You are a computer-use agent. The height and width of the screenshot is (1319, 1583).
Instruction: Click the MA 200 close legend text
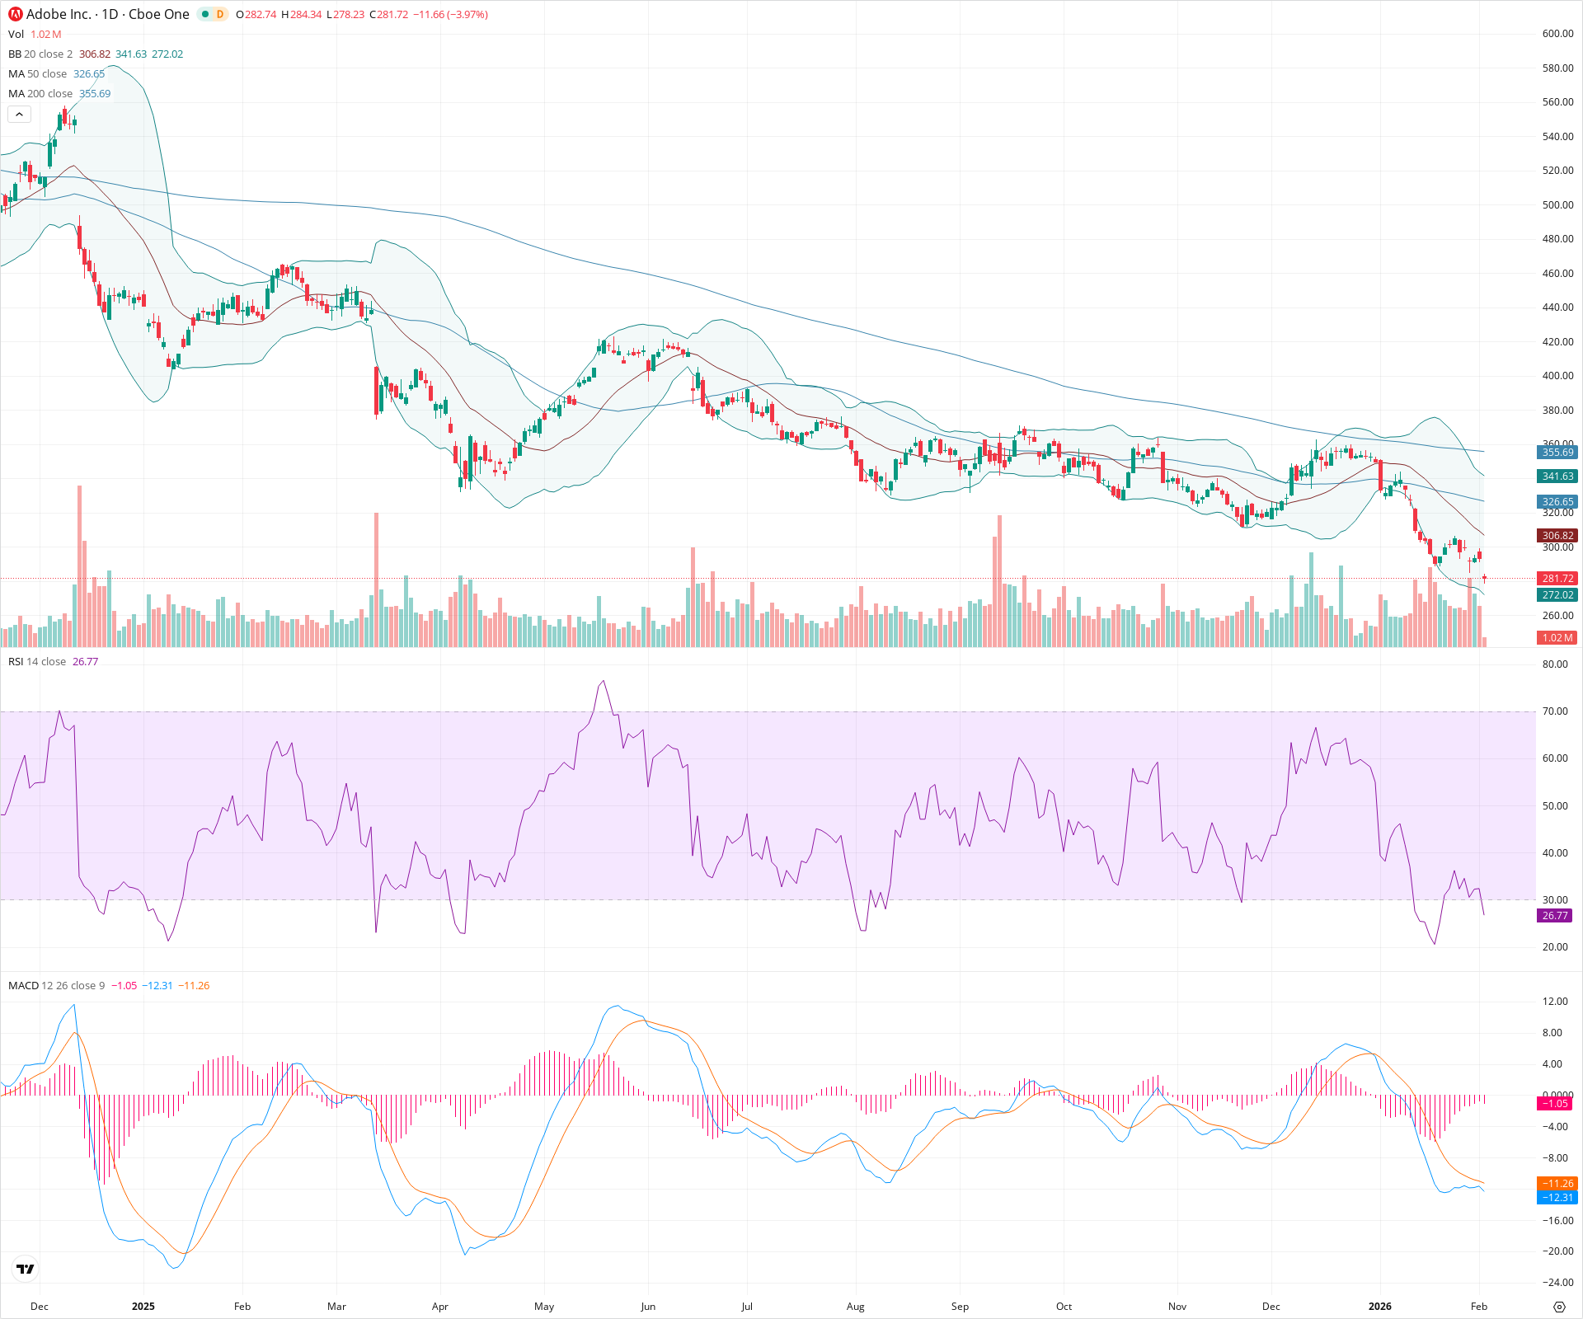40,93
